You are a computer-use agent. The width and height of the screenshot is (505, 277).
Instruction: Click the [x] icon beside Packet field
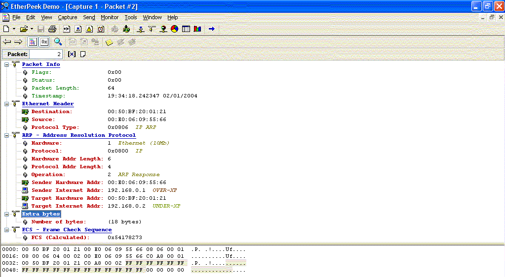click(x=72, y=54)
